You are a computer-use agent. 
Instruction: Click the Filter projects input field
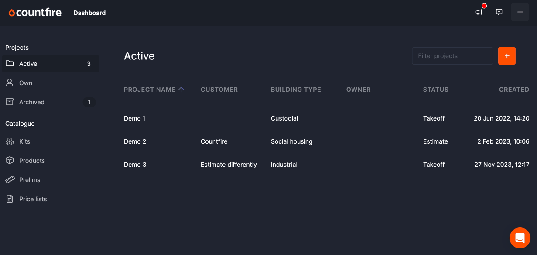pyautogui.click(x=452, y=56)
